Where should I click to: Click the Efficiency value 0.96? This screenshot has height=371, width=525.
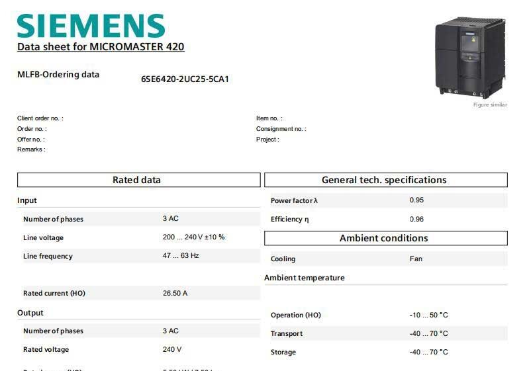[416, 219]
